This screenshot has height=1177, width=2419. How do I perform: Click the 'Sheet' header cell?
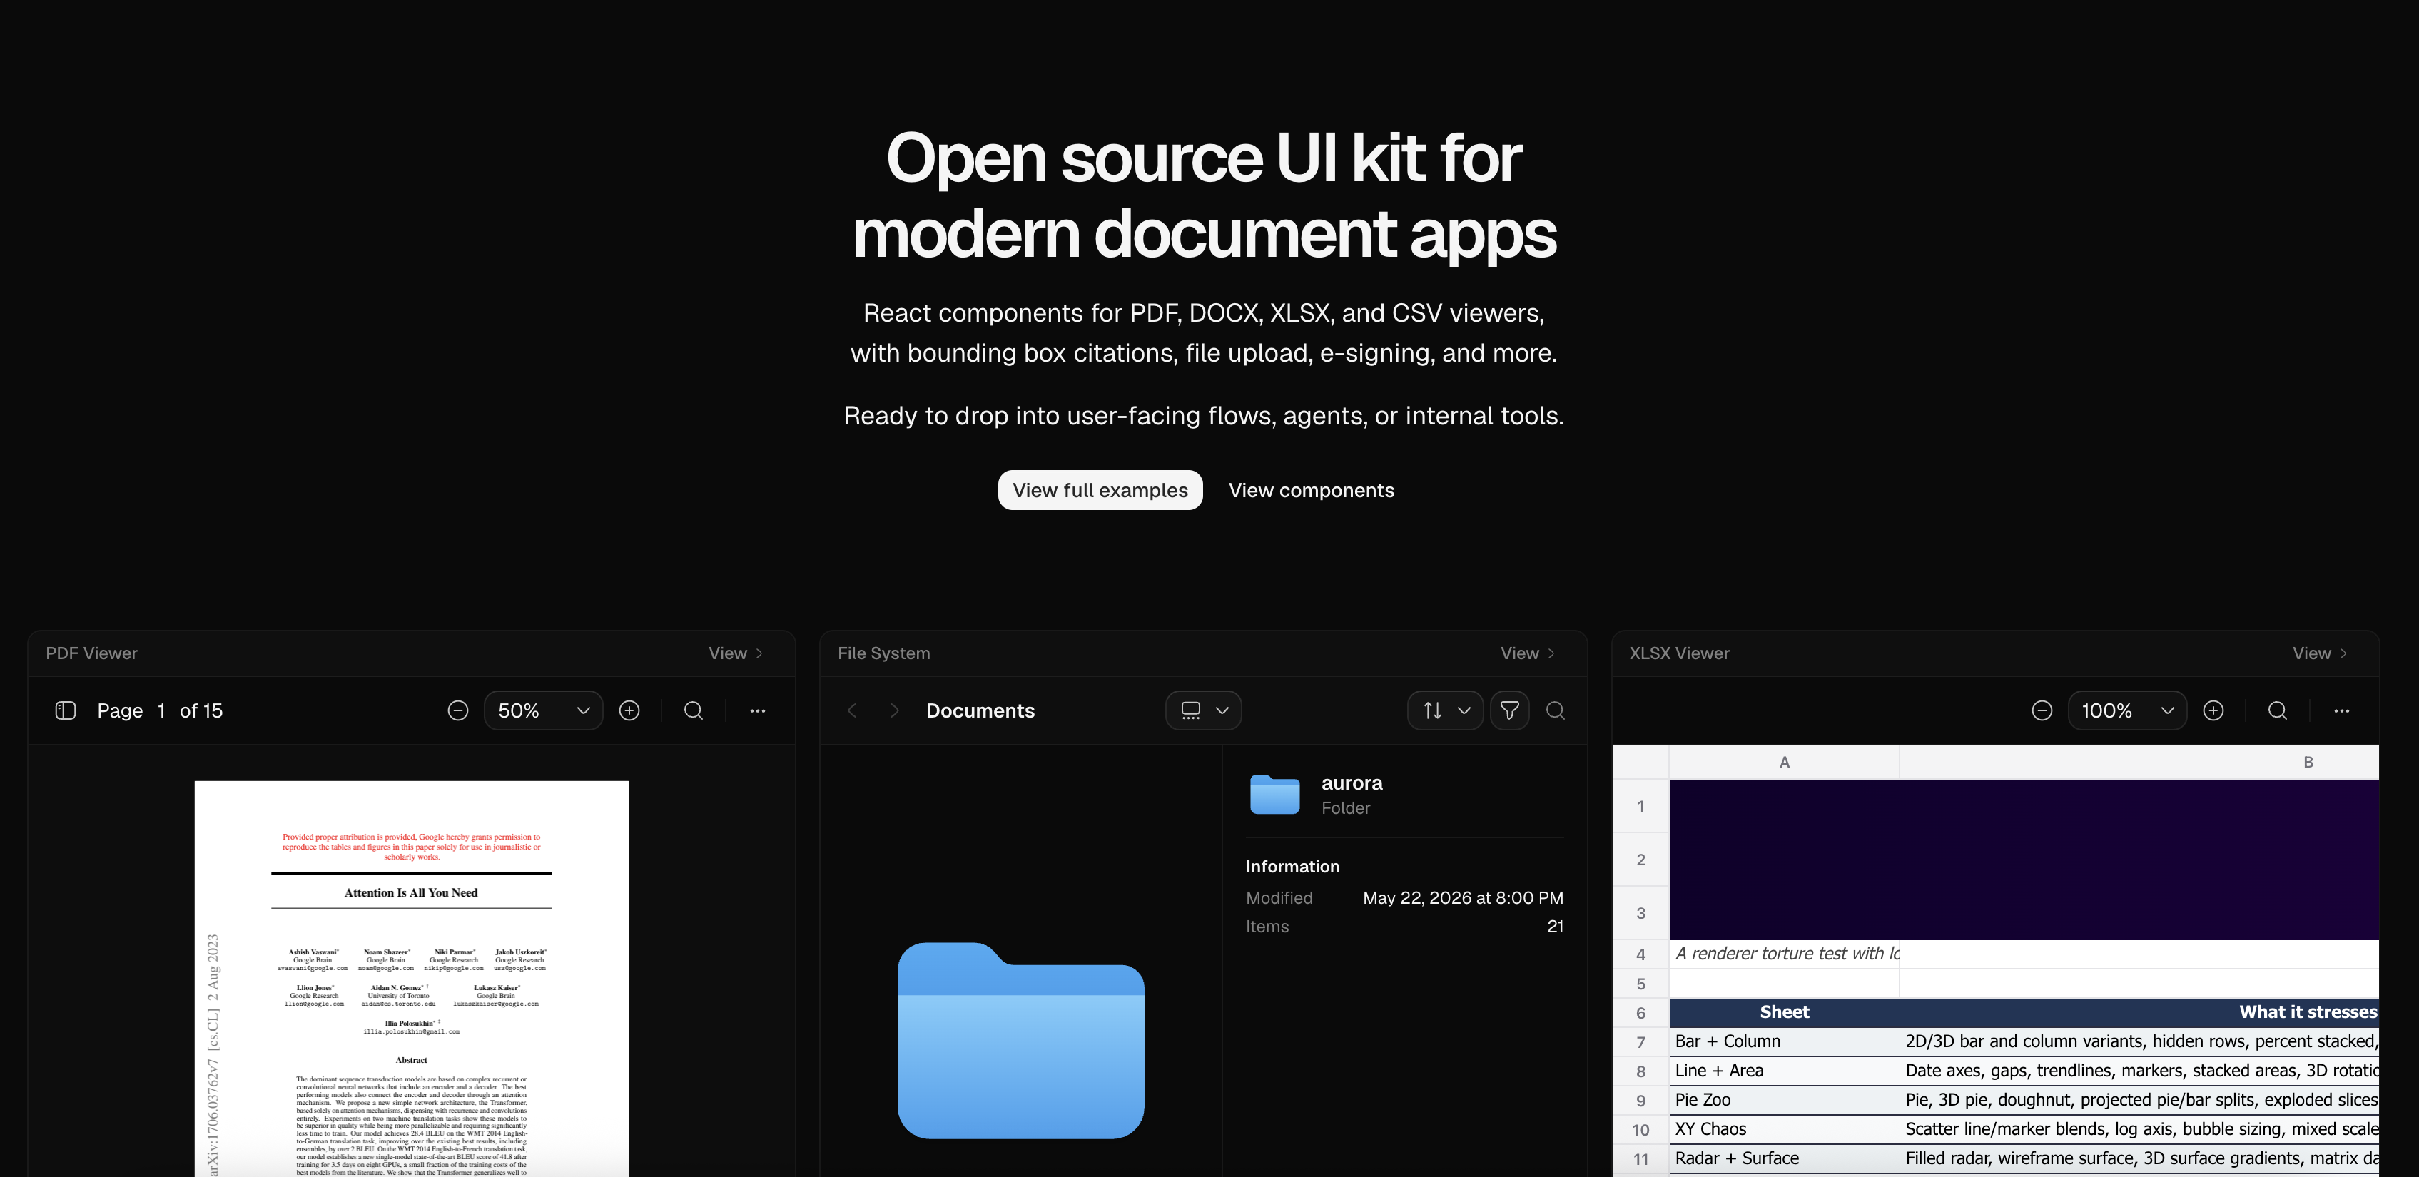[1784, 1012]
